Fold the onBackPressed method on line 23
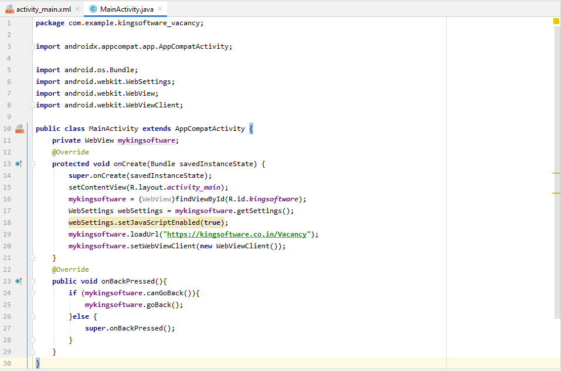 click(32, 281)
